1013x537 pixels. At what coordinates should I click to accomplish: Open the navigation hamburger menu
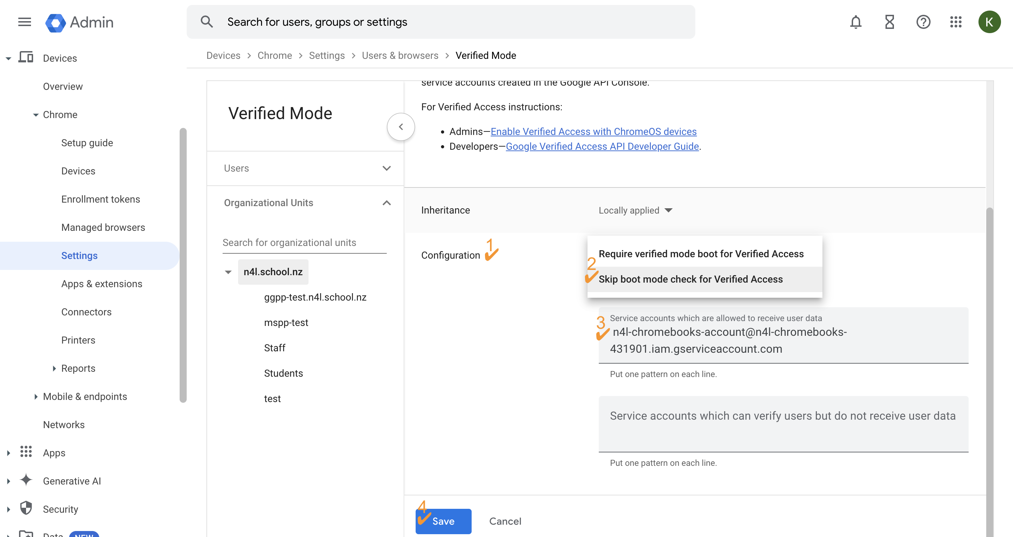24,22
